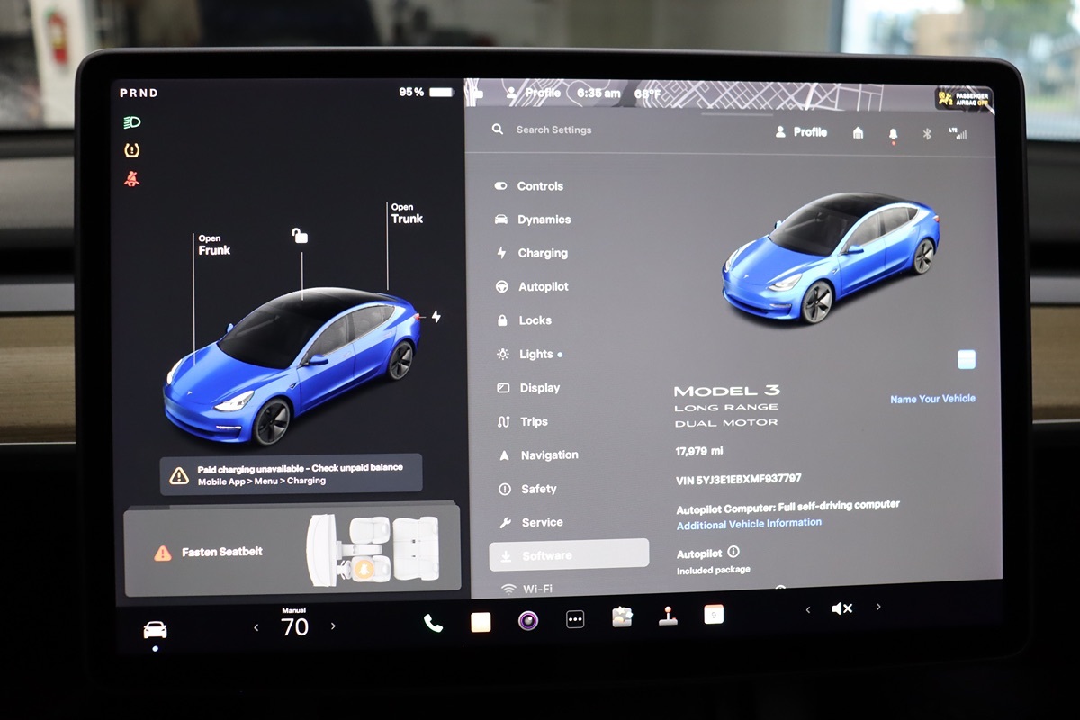1080x720 pixels.
Task: Open the arcade joystick app
Action: coord(667,616)
